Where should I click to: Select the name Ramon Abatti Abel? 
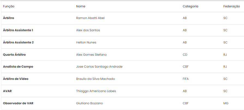[90, 18]
